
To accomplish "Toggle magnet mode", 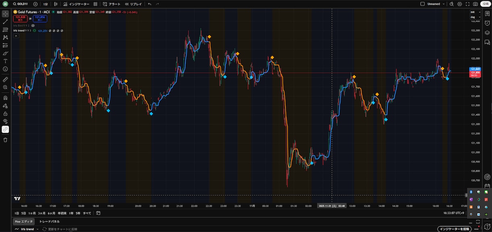I will [5, 97].
